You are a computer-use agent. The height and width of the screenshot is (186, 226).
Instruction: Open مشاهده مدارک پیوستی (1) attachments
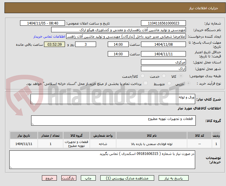coord(127,178)
